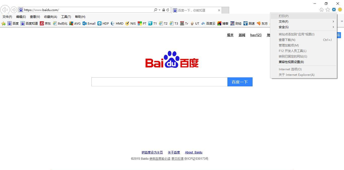Select 兼容性视图设置(B) menu item
The width and height of the screenshot is (344, 170).
(303, 62)
